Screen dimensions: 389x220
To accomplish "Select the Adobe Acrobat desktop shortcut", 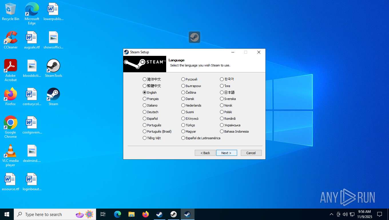I will 11,70.
